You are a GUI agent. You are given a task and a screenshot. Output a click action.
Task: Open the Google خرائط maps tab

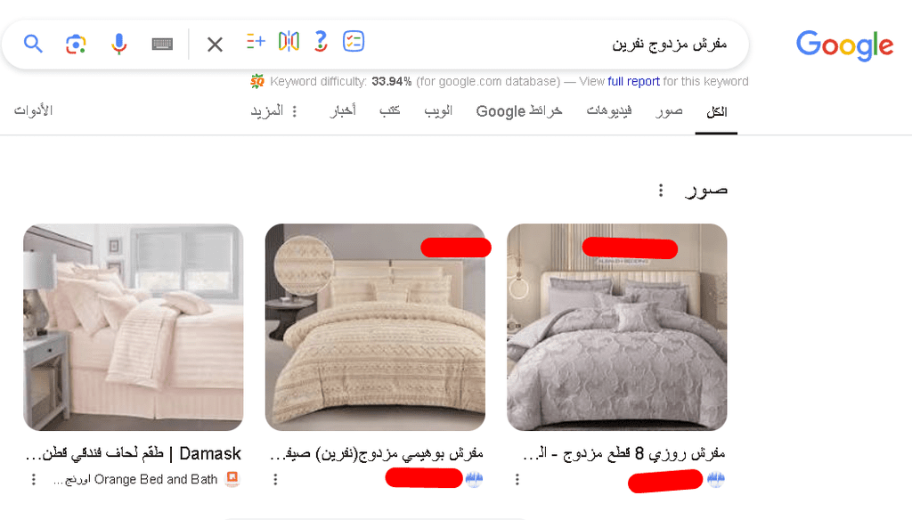pos(519,110)
